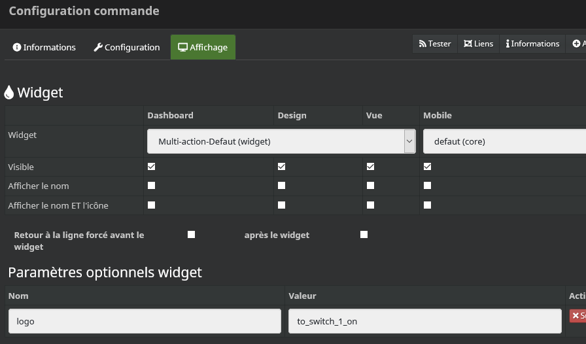Click the water drop Widget icon
The image size is (586, 344).
coord(9,93)
